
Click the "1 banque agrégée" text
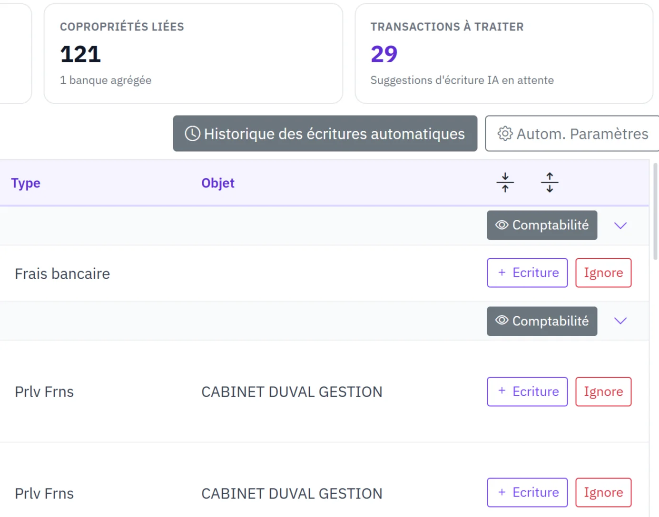point(106,80)
